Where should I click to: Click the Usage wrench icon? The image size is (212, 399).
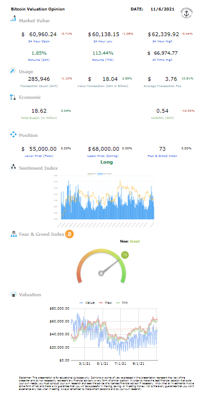[x=13, y=71]
